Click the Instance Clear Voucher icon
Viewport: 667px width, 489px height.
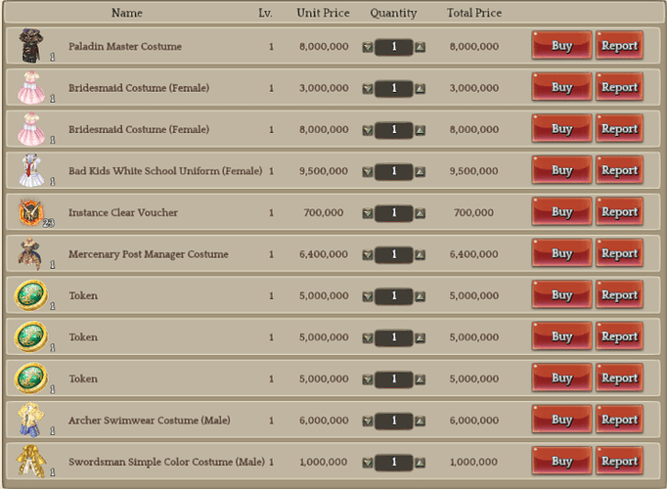pos(29,212)
